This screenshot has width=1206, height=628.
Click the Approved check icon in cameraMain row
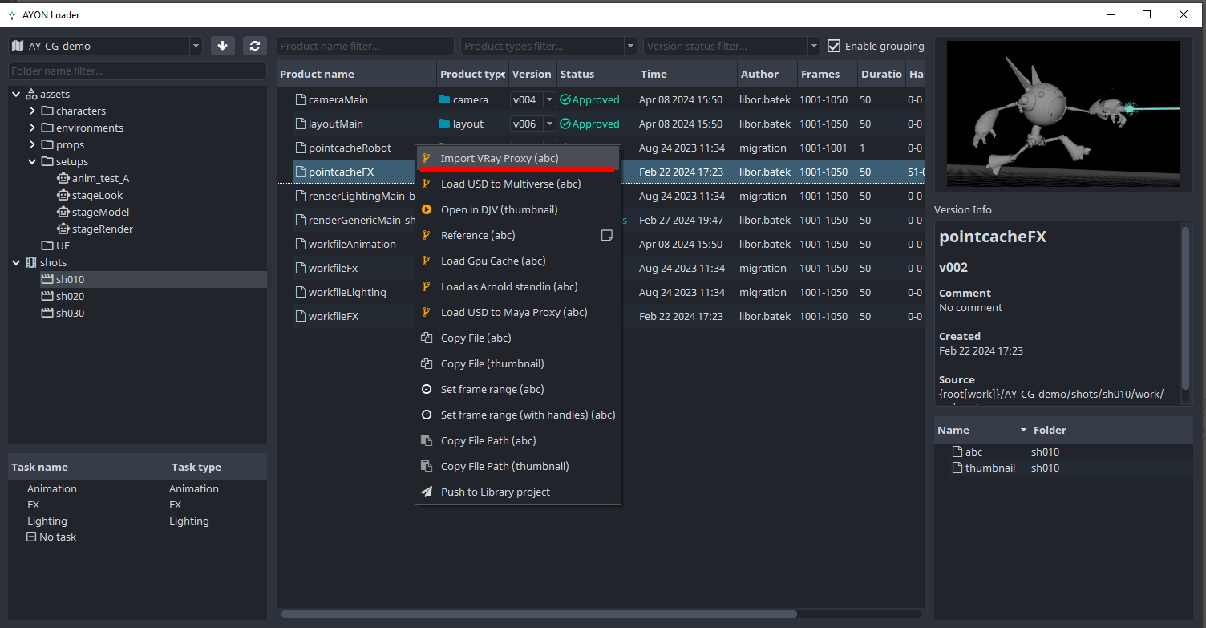(x=565, y=99)
